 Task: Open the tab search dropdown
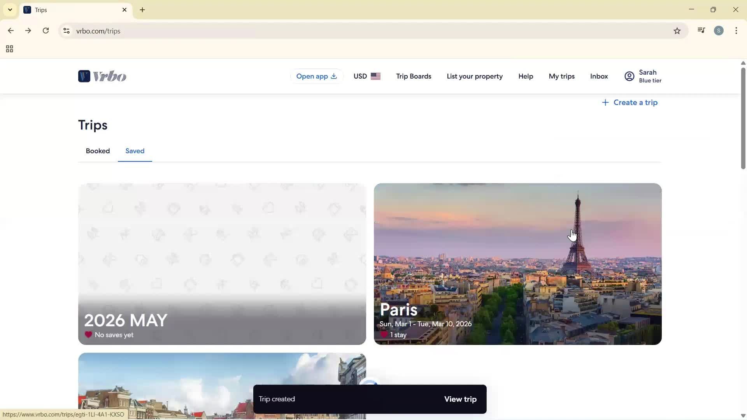click(10, 10)
